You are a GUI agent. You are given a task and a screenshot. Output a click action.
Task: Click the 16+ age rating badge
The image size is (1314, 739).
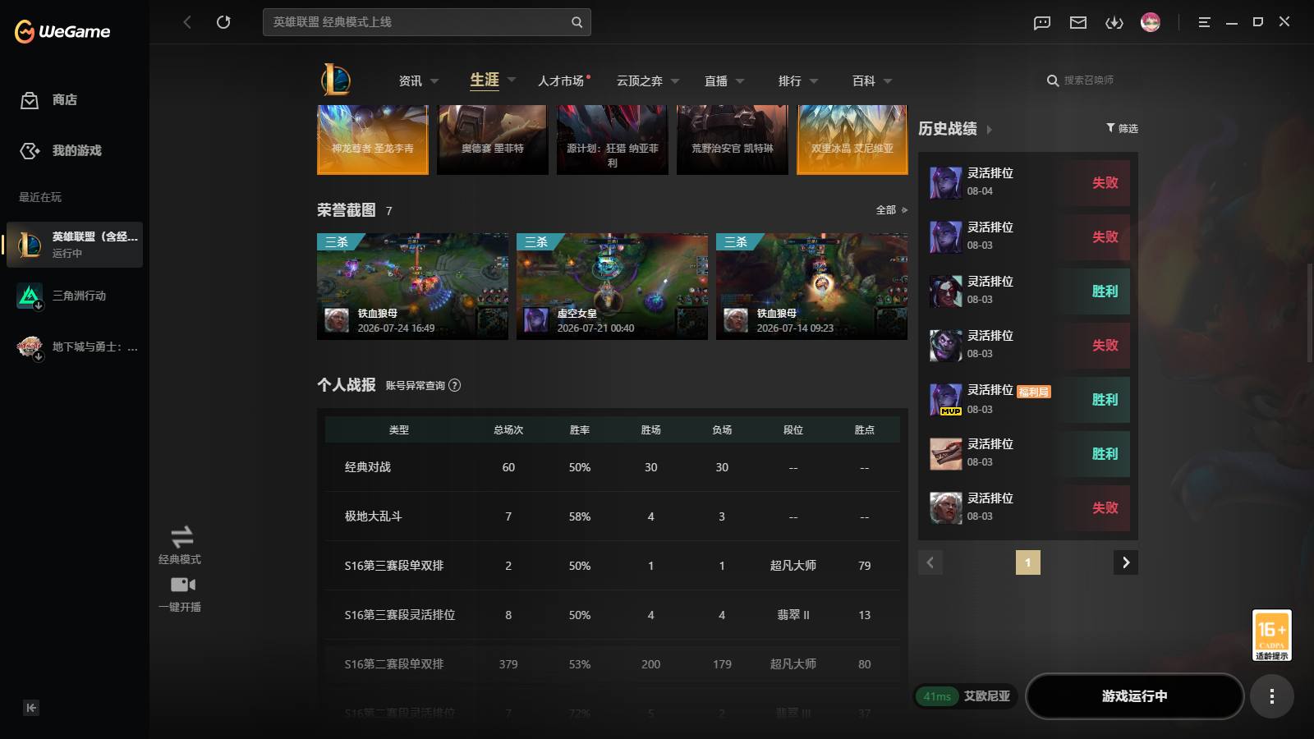(1272, 636)
